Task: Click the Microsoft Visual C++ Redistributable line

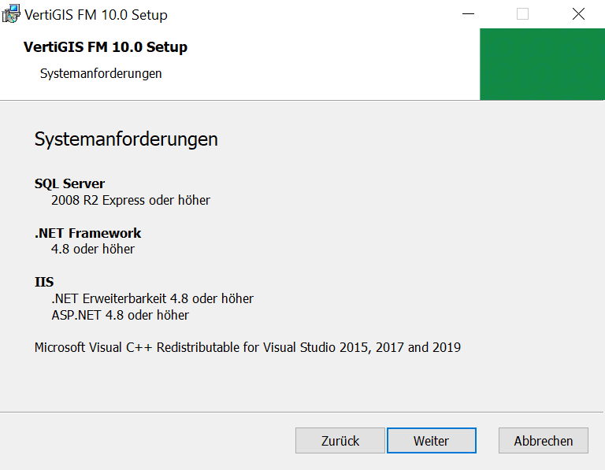Action: [247, 347]
